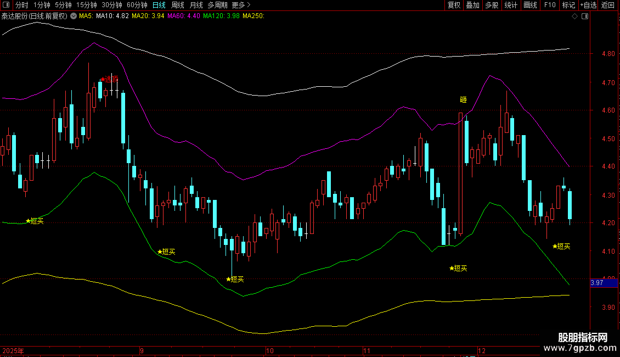Click the 统计 statistics button
This screenshot has height=357, width=620.
tap(511, 5)
